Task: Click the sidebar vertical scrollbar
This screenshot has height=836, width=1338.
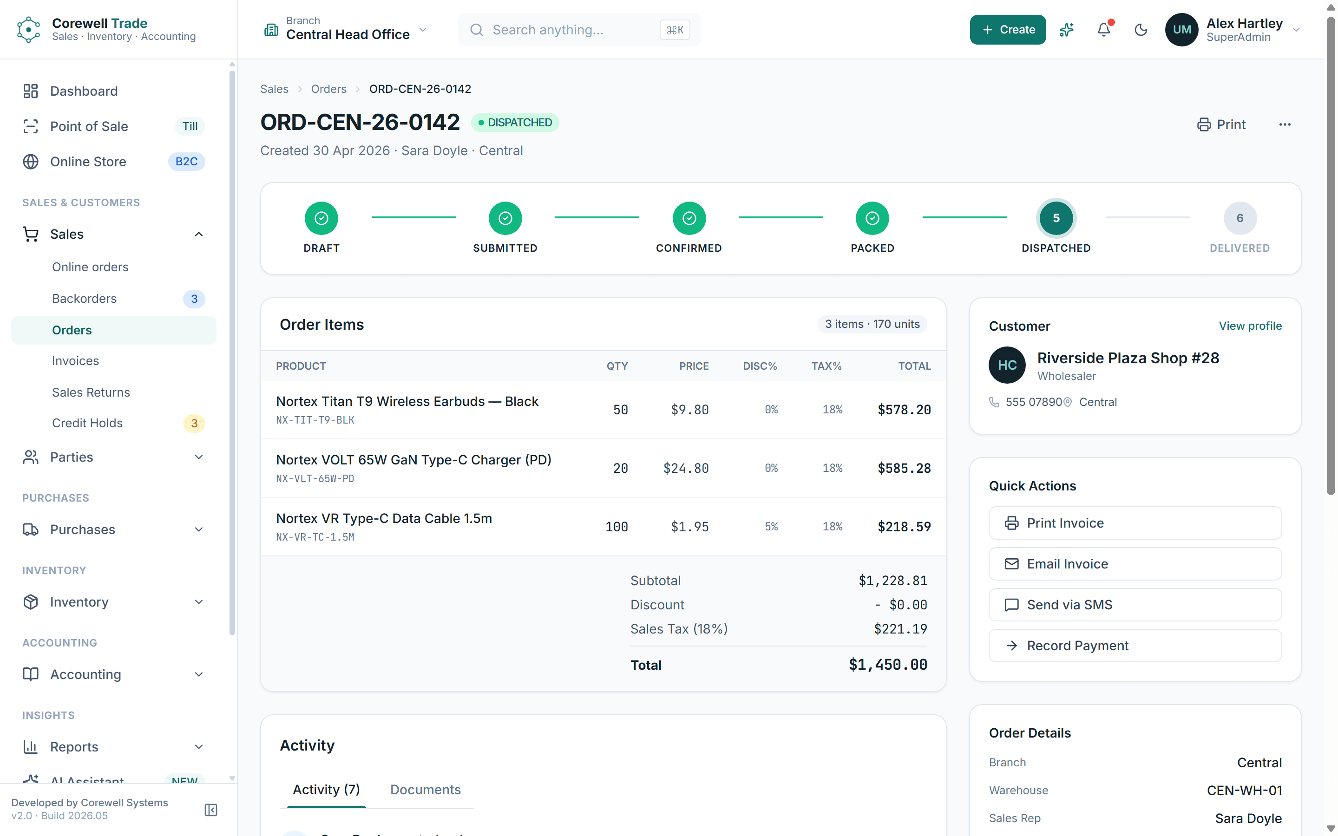Action: pyautogui.click(x=232, y=354)
